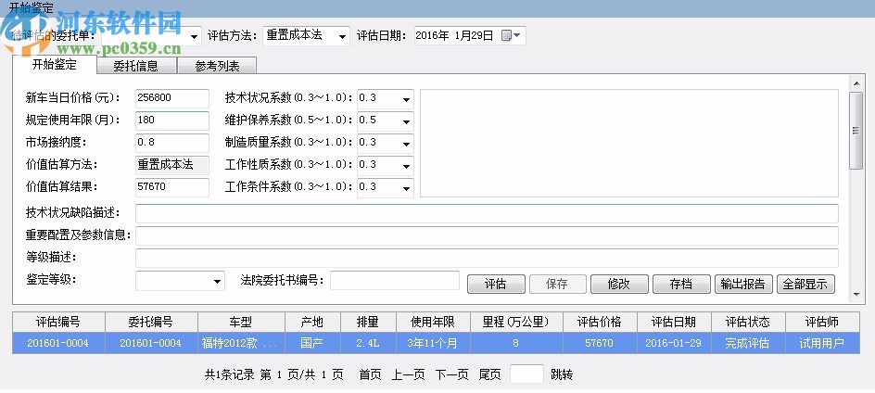Click the 技术状况缺陷描述 text field
The image size is (875, 393).
(x=487, y=213)
